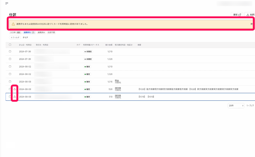Click the warning icon on the 519 amount row
255x157 pixels.
15,97
